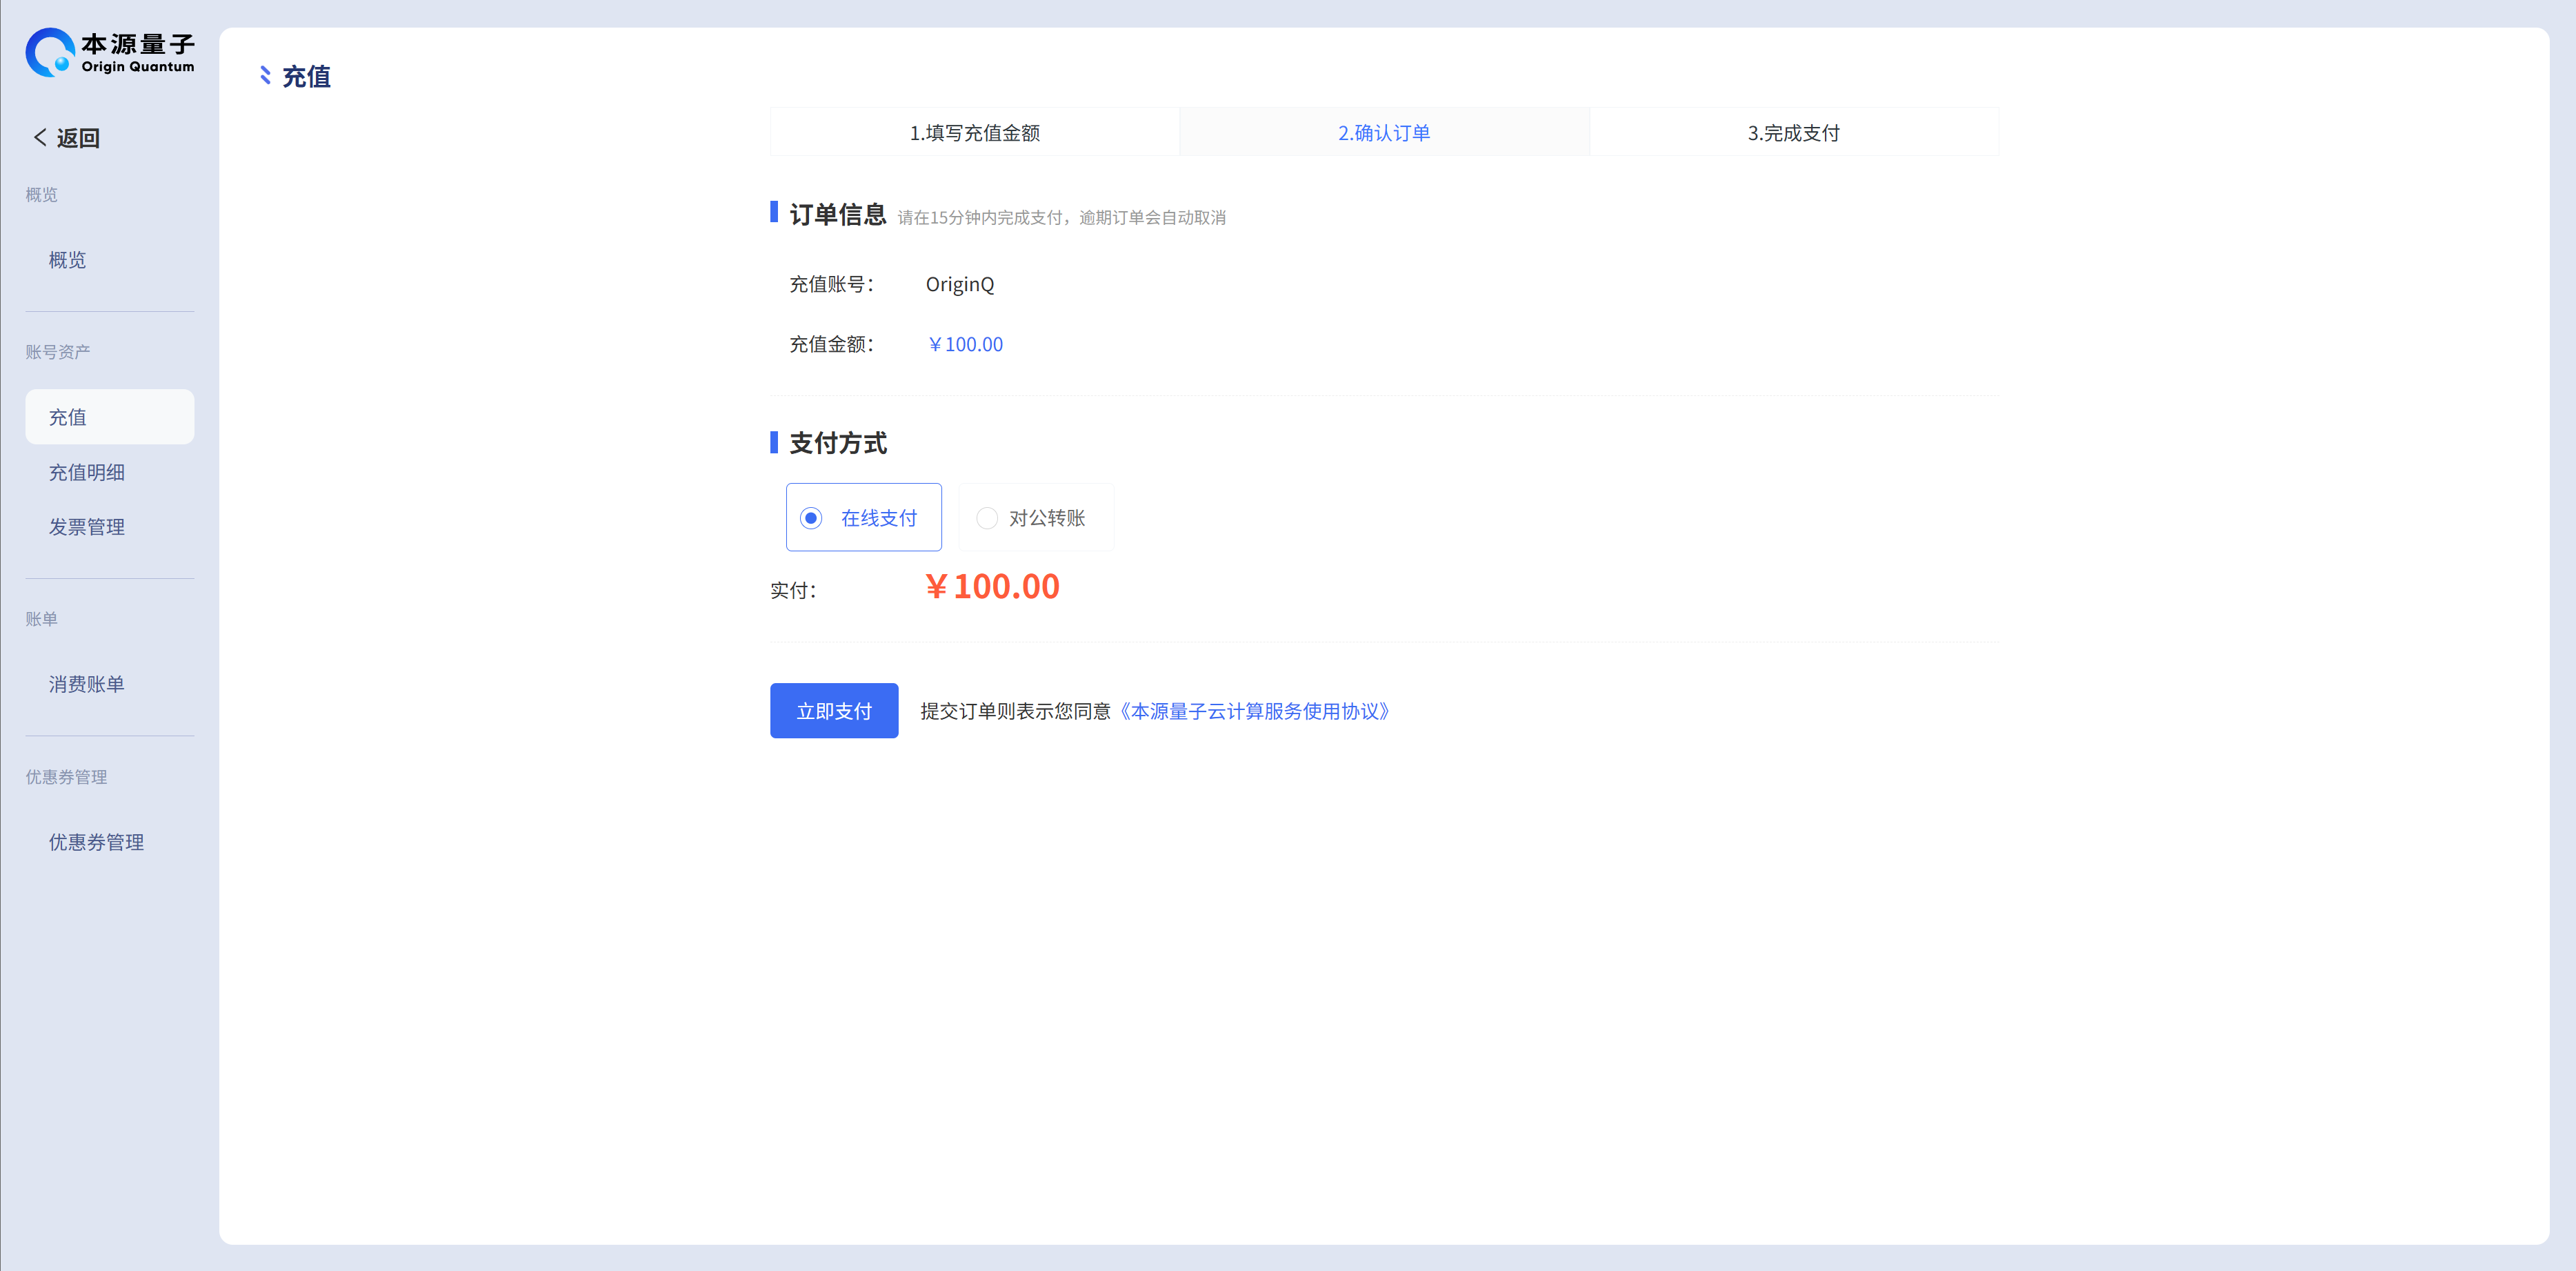Screen dimensions: 2576x1271
Task: Click the back chevron arrow icon
Action: [40, 137]
